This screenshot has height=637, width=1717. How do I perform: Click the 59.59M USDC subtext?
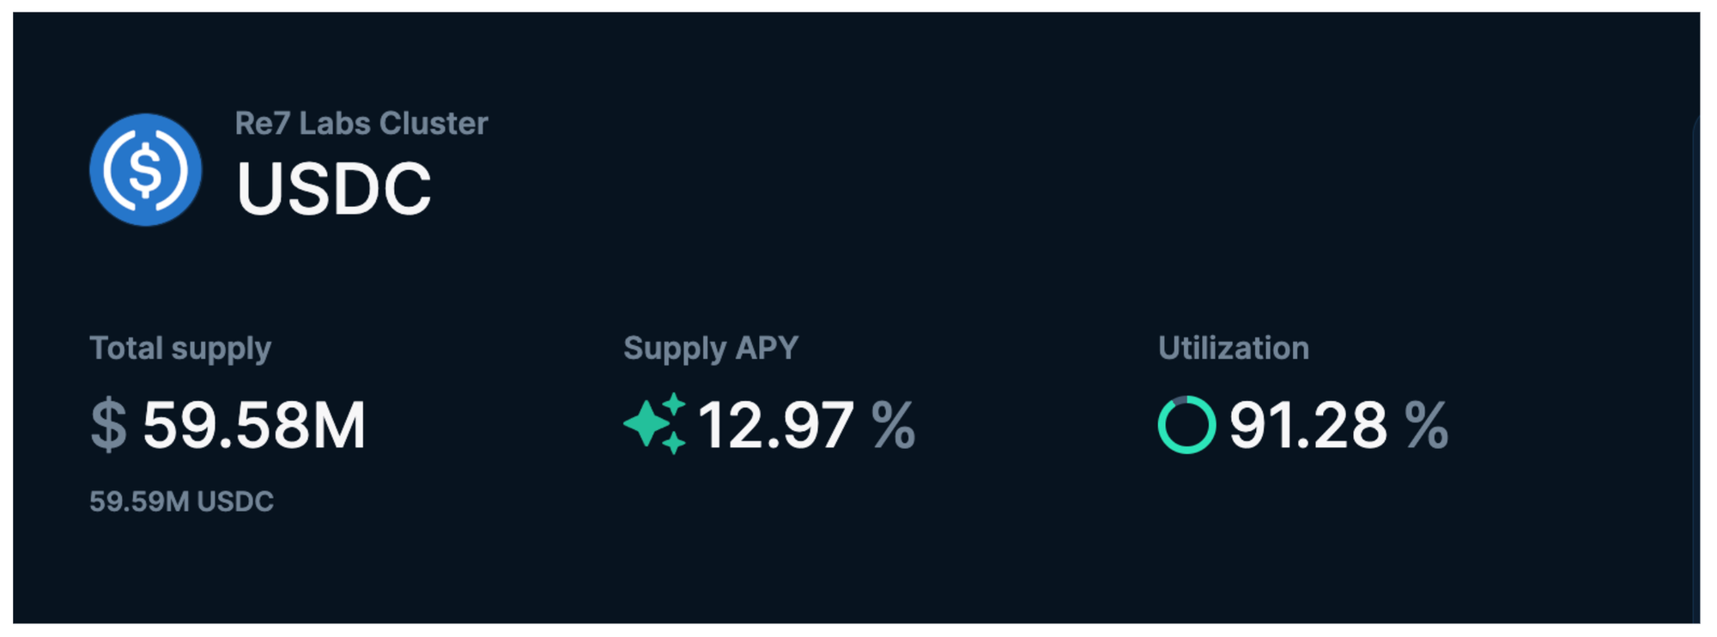(181, 501)
